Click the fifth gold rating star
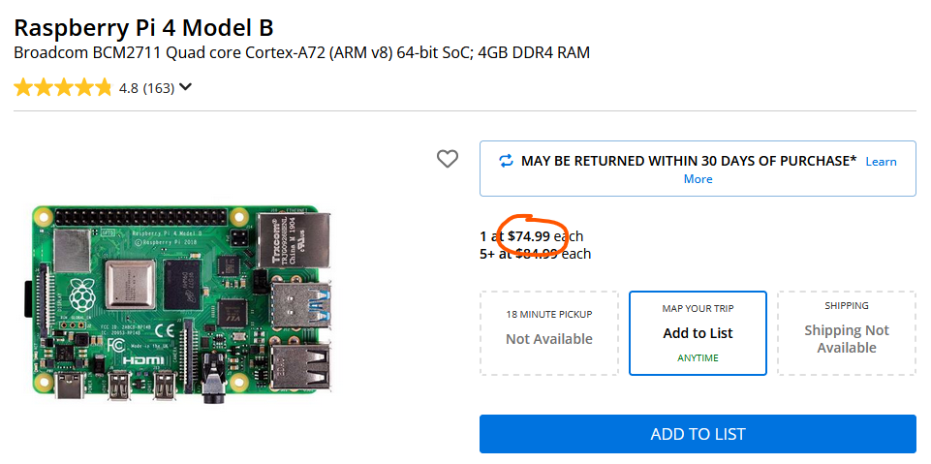This screenshot has width=931, height=464. 104,88
